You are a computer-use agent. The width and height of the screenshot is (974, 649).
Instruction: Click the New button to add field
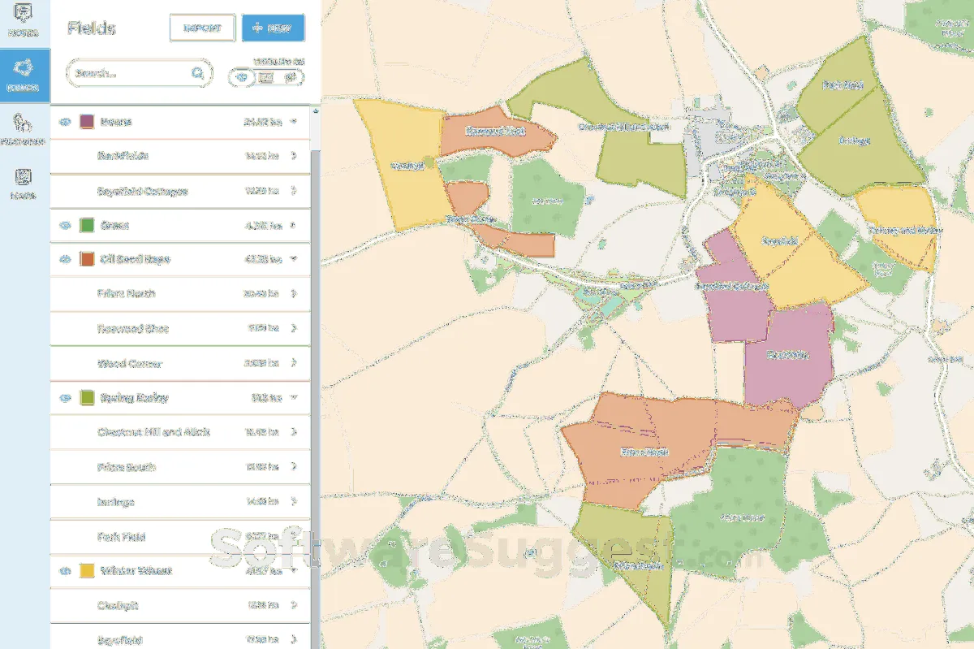[273, 28]
